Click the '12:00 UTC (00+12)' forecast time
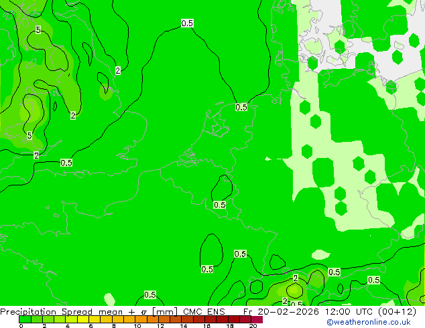Screen dimensions: 425x328 371,312
